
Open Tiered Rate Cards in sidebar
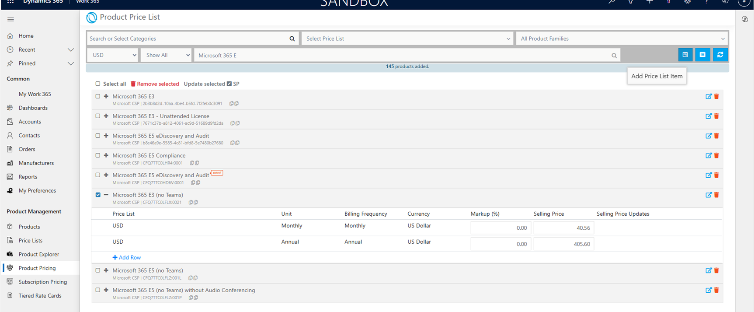(x=40, y=296)
